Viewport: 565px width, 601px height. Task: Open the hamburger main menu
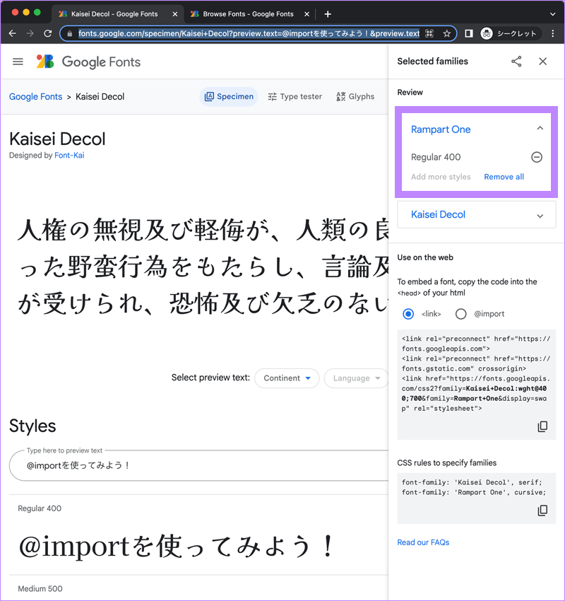click(18, 62)
